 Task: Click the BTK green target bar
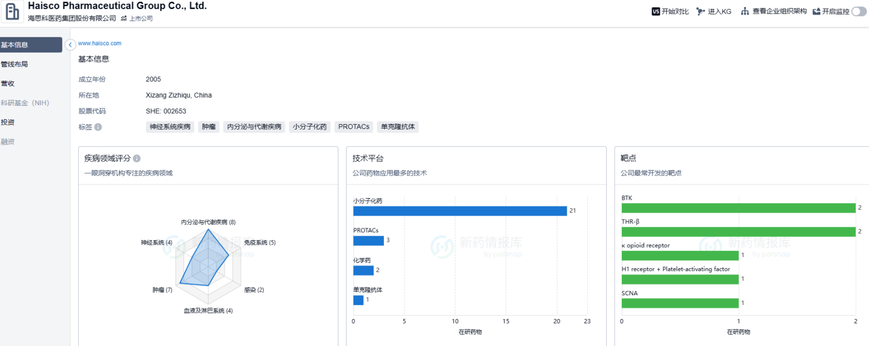[738, 208]
